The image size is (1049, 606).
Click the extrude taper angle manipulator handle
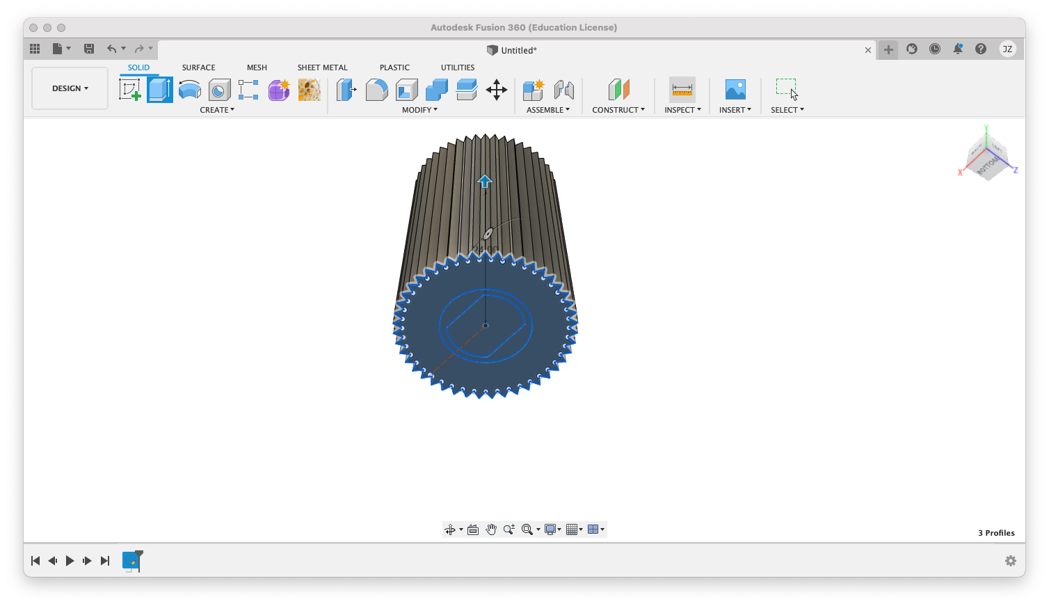pos(488,234)
